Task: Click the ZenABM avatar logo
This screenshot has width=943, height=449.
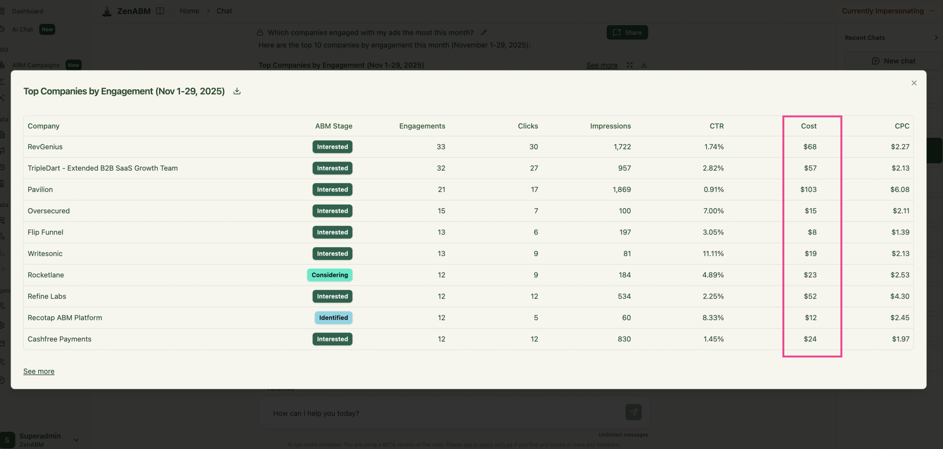Action: pos(107,11)
